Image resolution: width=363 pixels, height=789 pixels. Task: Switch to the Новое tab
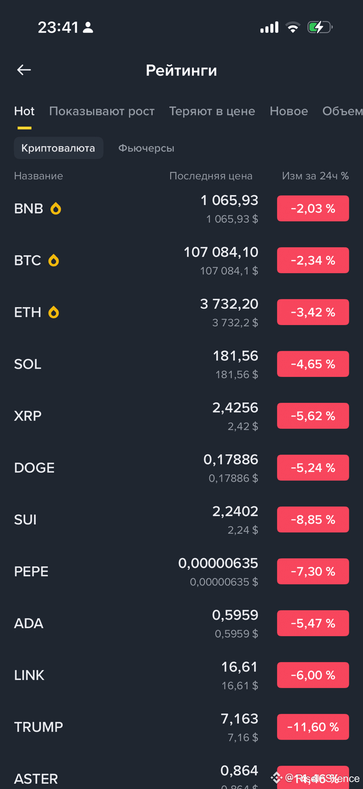(289, 111)
